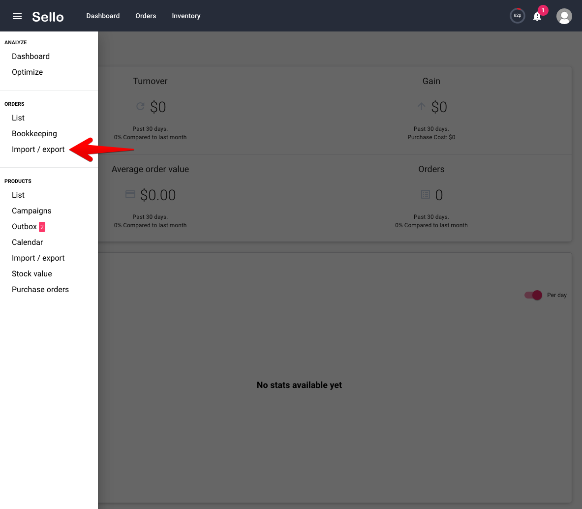The image size is (582, 509).
Task: Click the credit card icon by Average order value
Action: (130, 194)
